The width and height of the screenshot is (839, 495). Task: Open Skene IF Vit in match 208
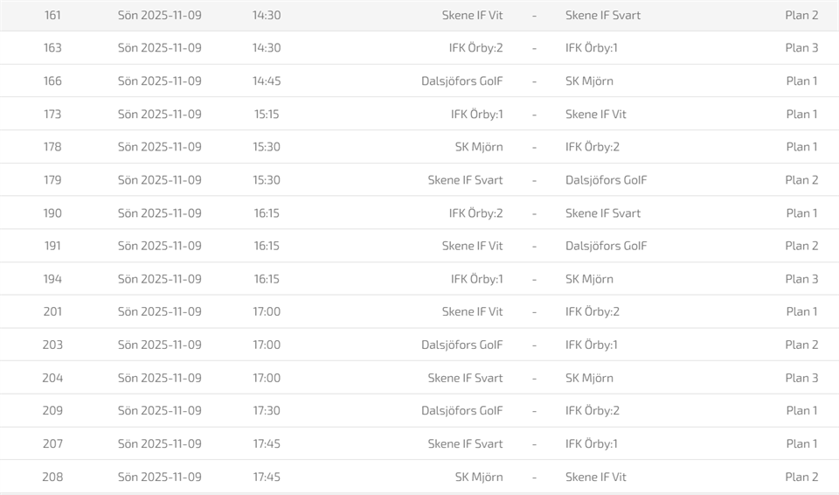coord(595,477)
